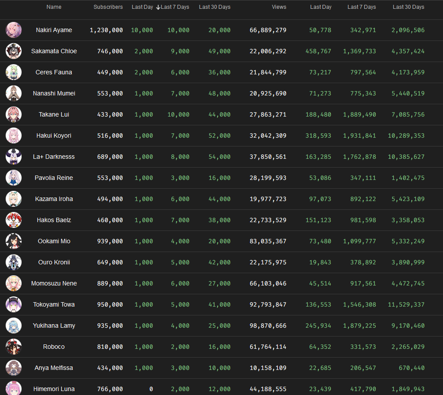The image size is (443, 395).
Task: Open the Kazama Iroha name link
Action: 54,199
